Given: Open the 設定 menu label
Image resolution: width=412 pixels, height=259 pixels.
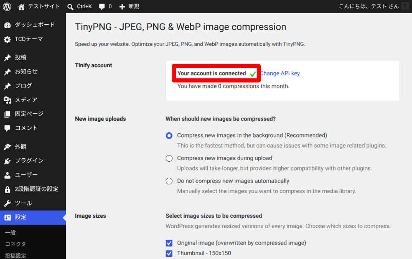Looking at the screenshot, I should pyautogui.click(x=21, y=217).
